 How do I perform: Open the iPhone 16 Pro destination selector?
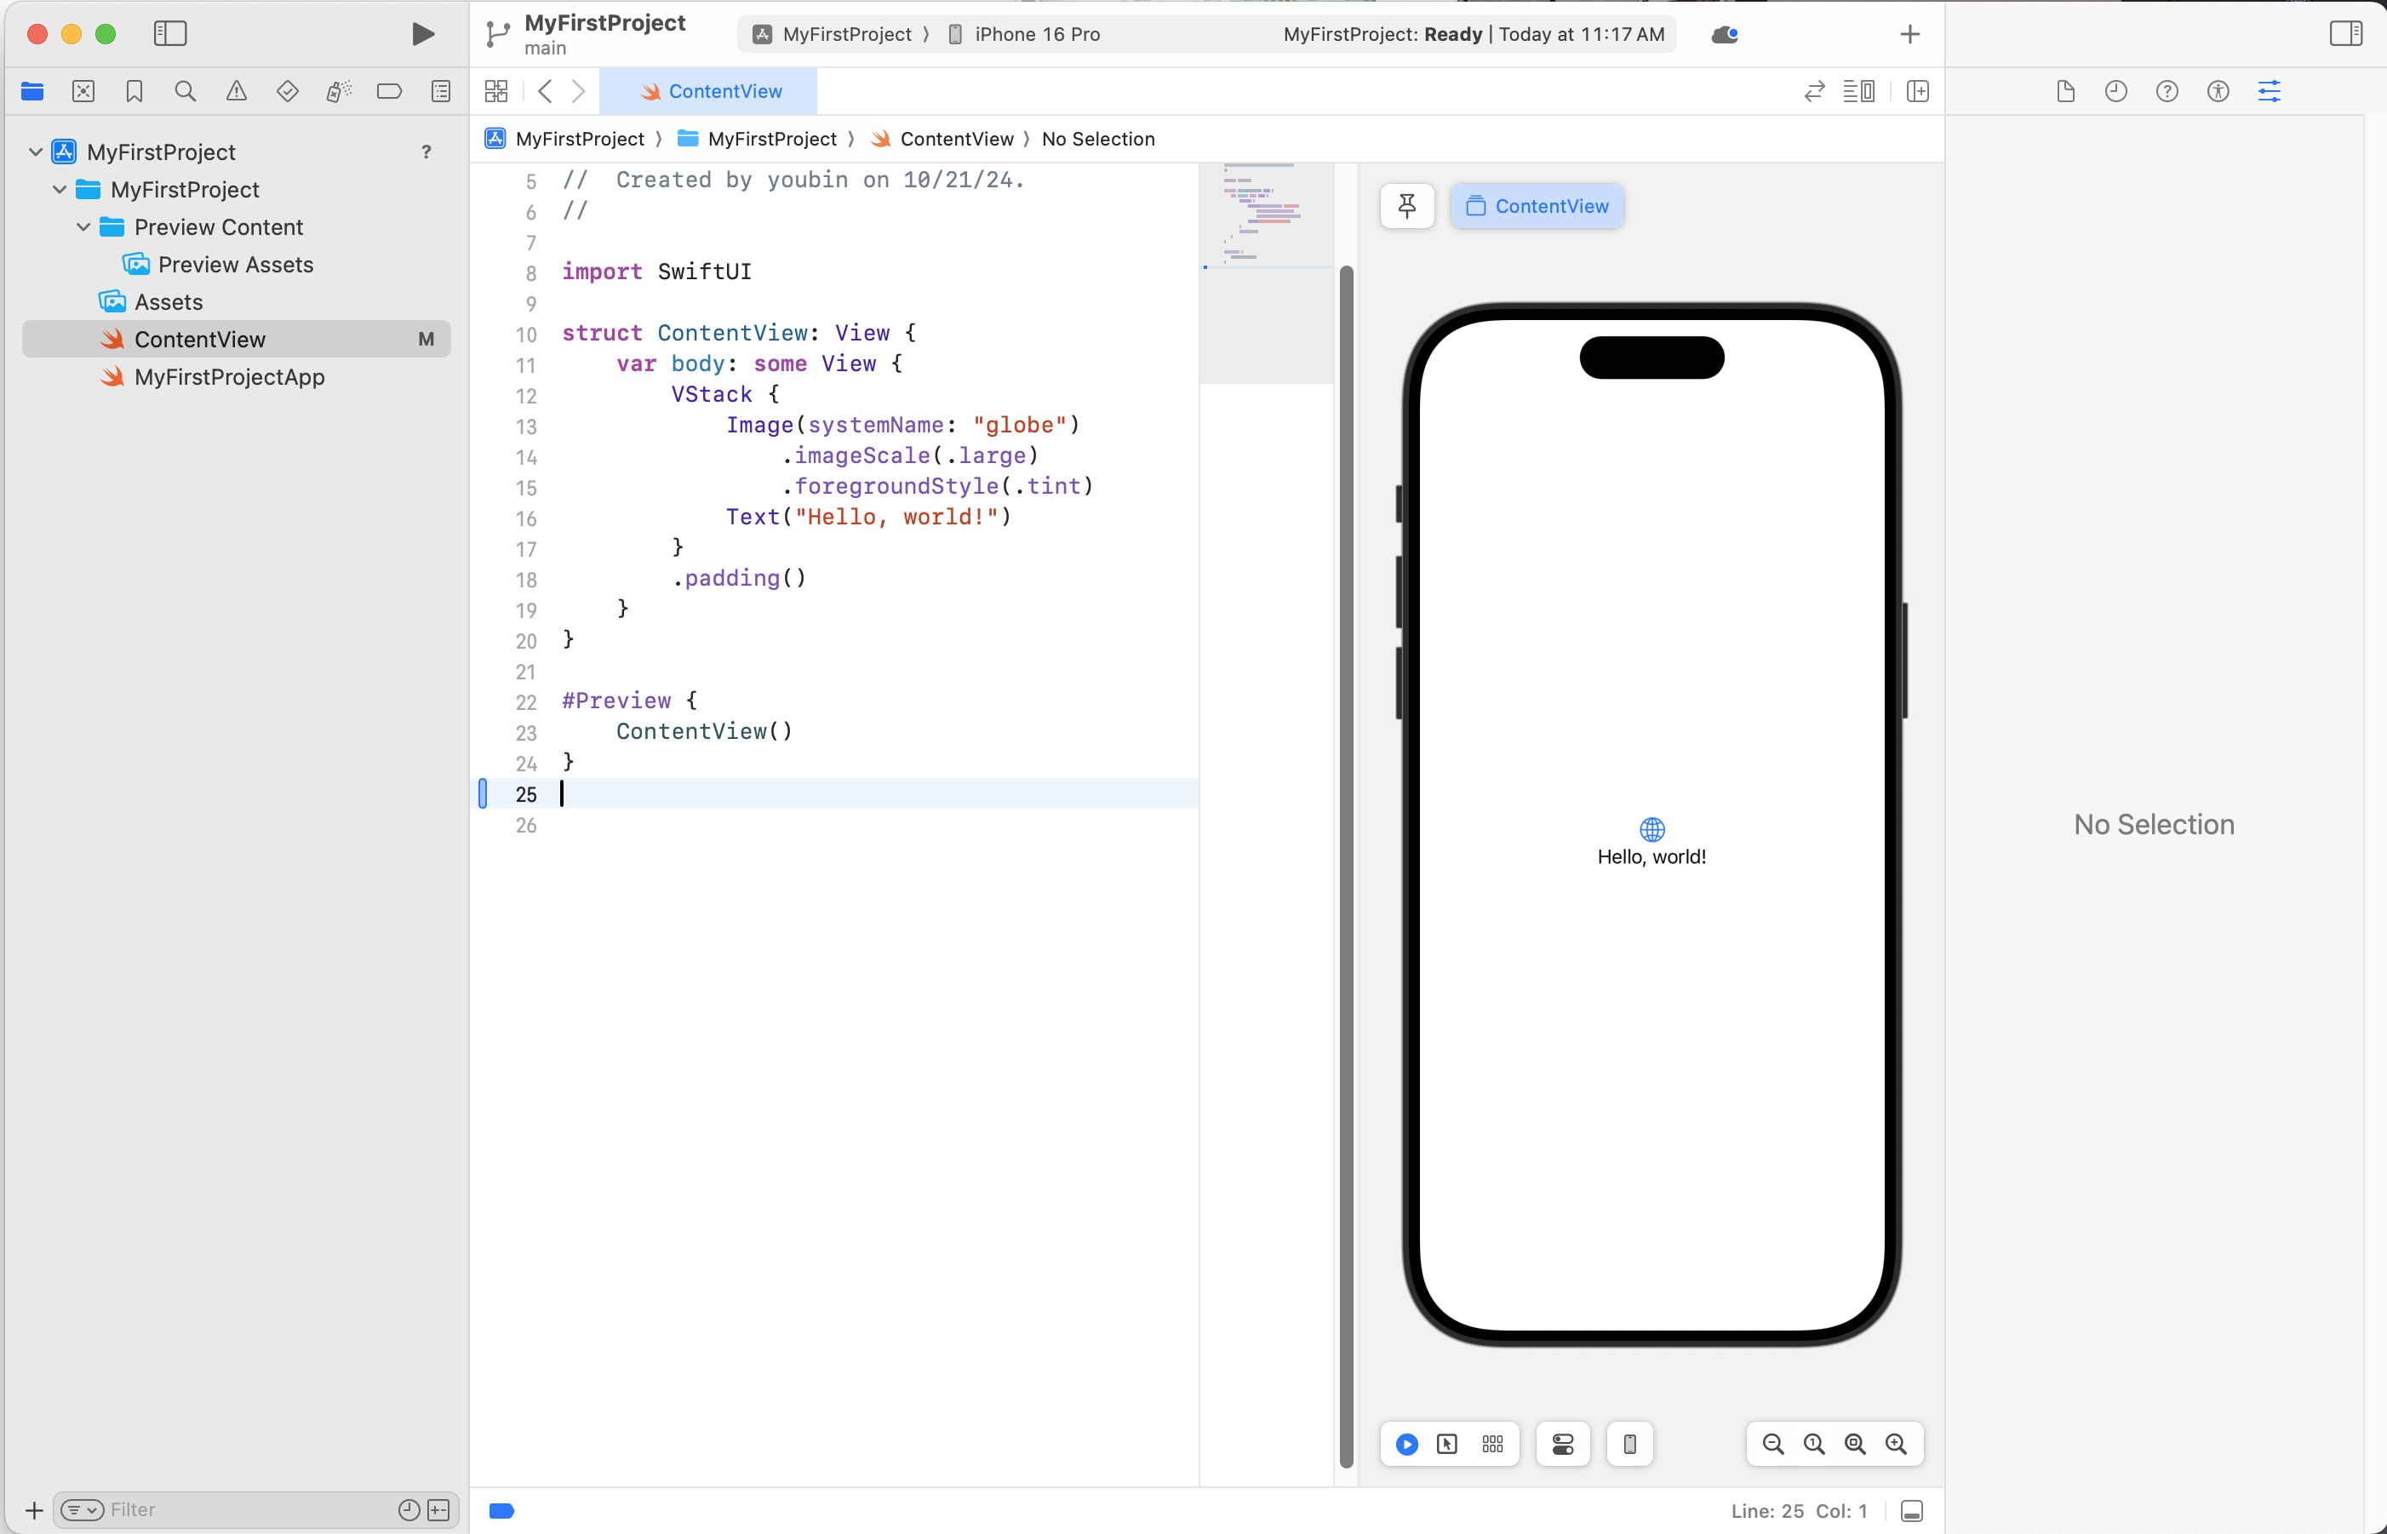1036,35
